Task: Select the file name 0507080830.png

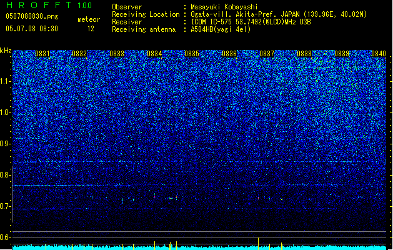Action: (x=32, y=16)
